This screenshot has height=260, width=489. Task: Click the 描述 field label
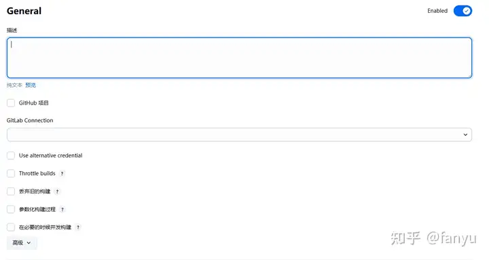(12, 31)
